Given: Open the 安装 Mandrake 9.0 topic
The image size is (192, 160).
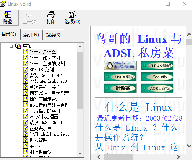Looking at the screenshot, I should coord(48,81).
